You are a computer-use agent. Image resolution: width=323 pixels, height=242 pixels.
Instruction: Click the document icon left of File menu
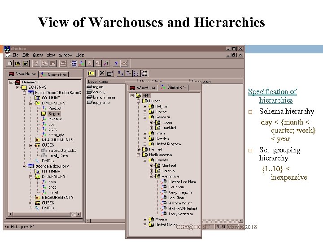pyautogui.click(x=8, y=55)
